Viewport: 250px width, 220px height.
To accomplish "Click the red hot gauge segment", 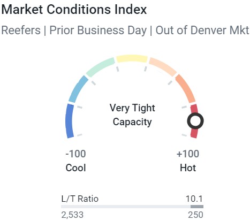I will click(x=194, y=121).
